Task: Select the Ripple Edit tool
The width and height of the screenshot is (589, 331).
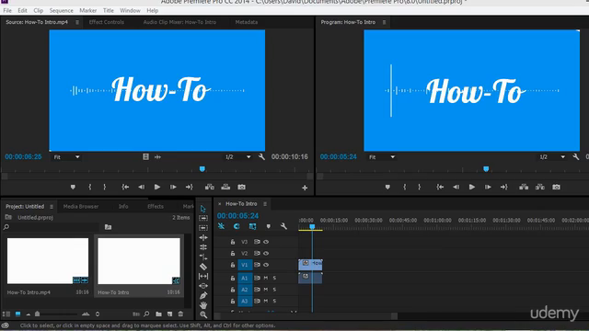Action: click(203, 237)
